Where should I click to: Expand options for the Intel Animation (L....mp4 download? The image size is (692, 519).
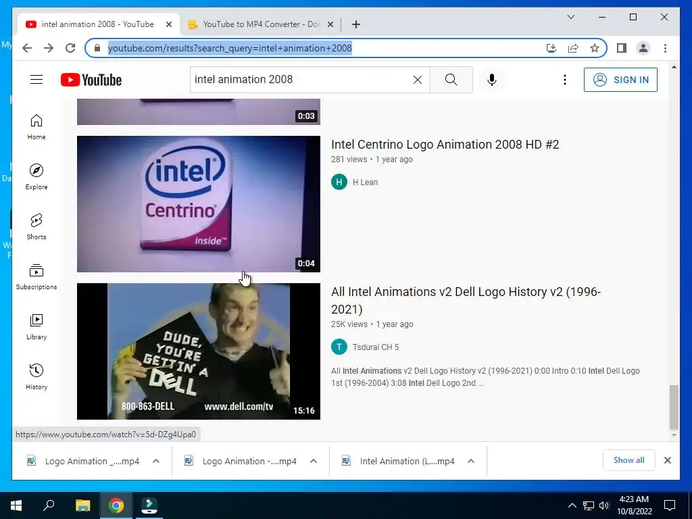[x=471, y=461]
